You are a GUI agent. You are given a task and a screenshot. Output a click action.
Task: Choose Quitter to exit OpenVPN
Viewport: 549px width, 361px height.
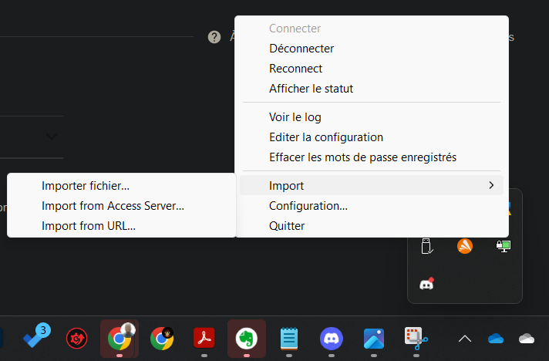tap(372, 226)
